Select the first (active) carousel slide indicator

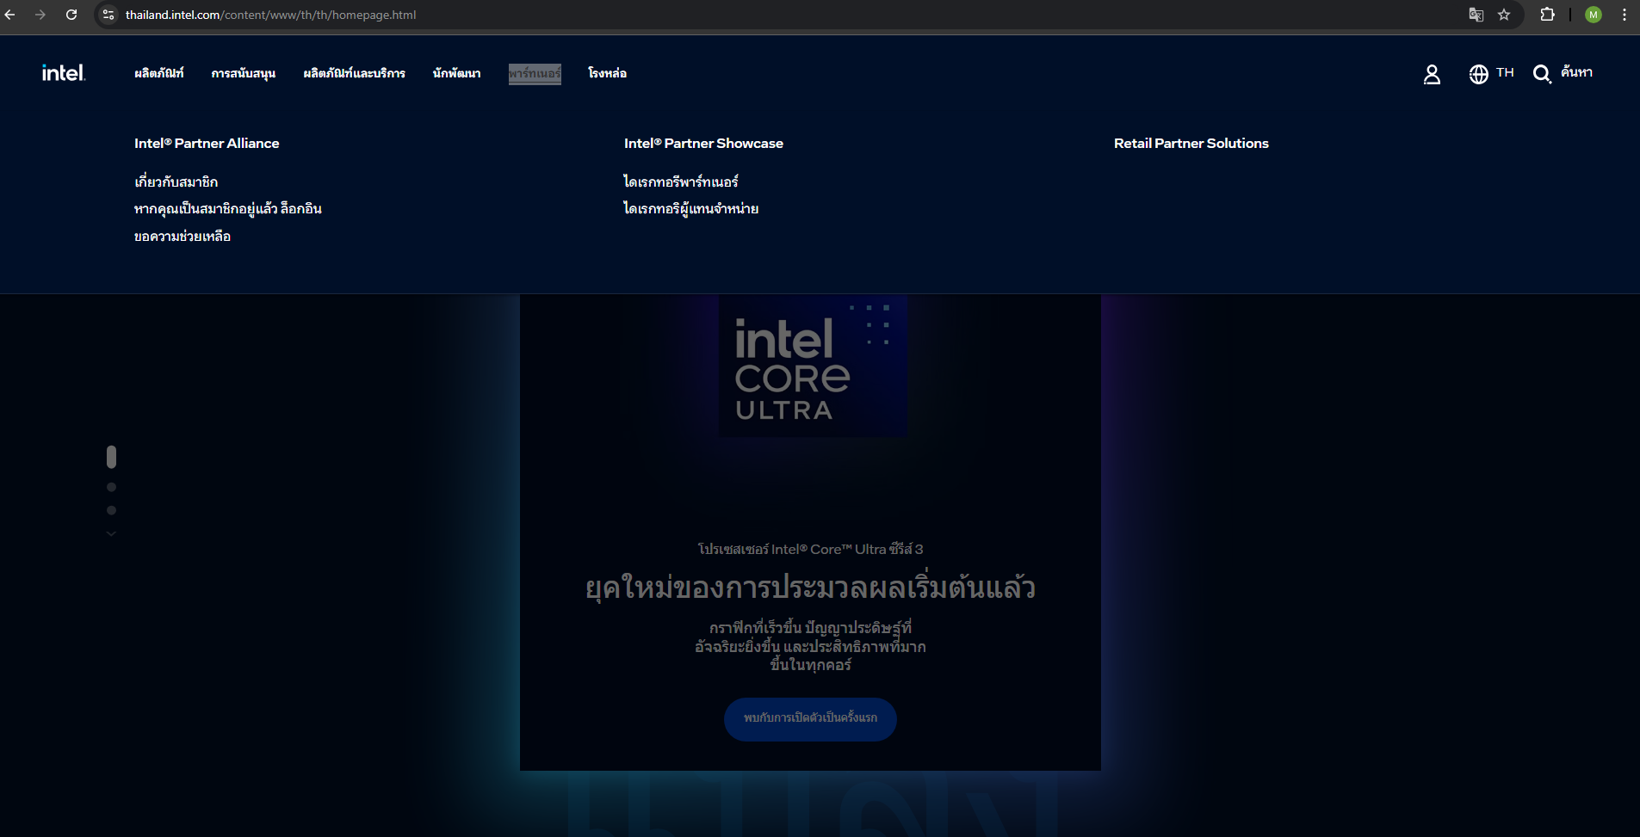[x=111, y=457]
